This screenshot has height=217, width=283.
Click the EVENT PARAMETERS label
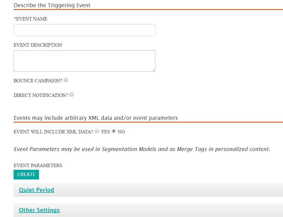38,165
